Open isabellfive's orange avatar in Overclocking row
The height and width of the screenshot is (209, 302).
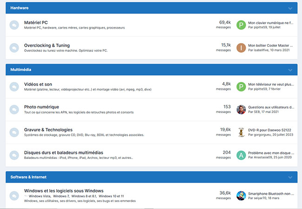pos(241,48)
